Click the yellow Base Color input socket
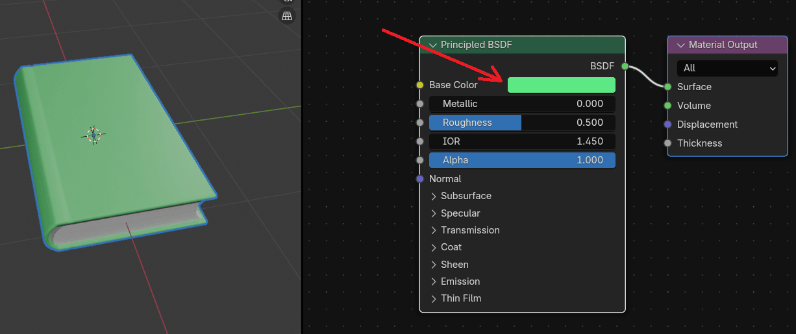Viewport: 796px width, 334px height. tap(420, 85)
